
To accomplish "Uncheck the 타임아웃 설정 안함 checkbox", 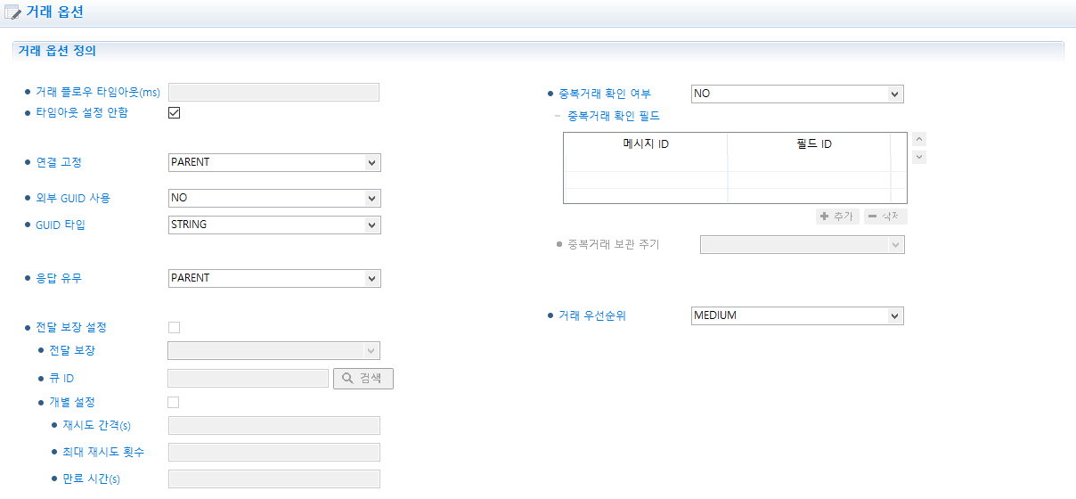I will pos(175,113).
